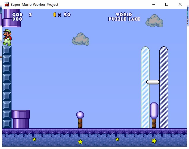Close the Super Mario Worker Project window
Image resolution: width=189 pixels, height=149 pixels.
[x=180, y=4]
